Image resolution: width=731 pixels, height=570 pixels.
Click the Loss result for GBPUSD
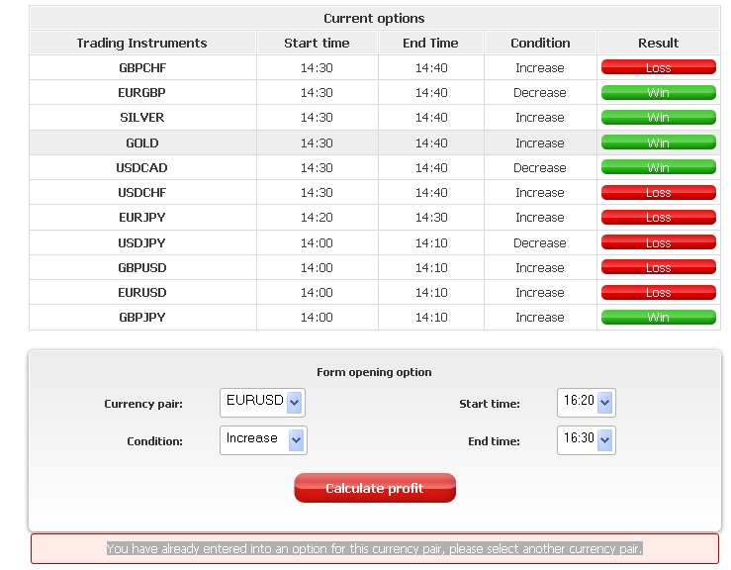tap(658, 268)
